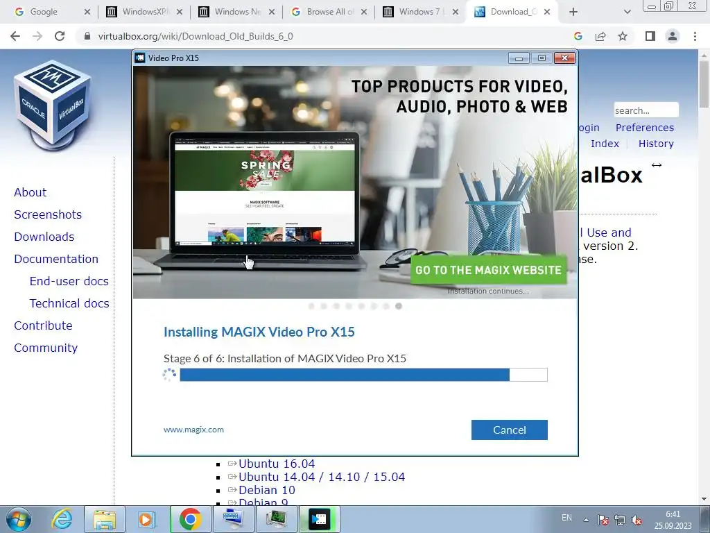The height and width of the screenshot is (533, 710).
Task: Switch to the Windows Ne tab
Action: (237, 12)
